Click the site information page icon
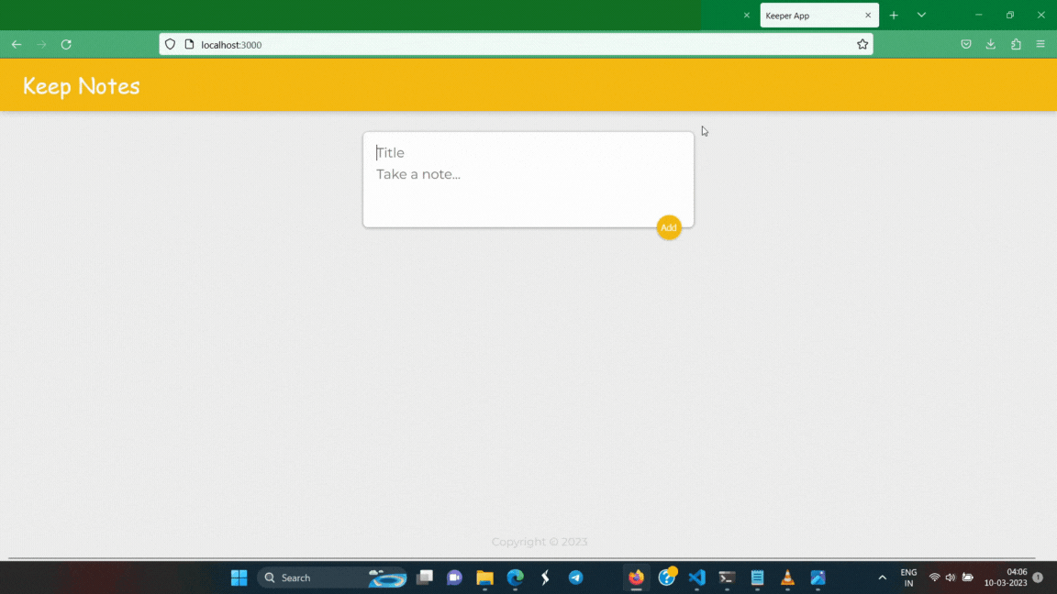Image resolution: width=1057 pixels, height=594 pixels. pos(189,44)
